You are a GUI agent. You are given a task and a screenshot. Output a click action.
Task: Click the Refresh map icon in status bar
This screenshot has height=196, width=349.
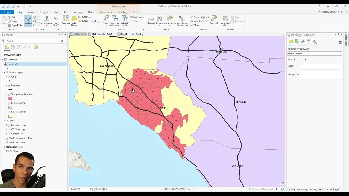pyautogui.click(x=282, y=189)
